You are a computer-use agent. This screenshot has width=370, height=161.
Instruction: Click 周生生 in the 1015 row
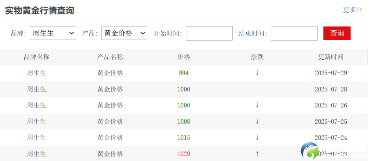[36, 137]
